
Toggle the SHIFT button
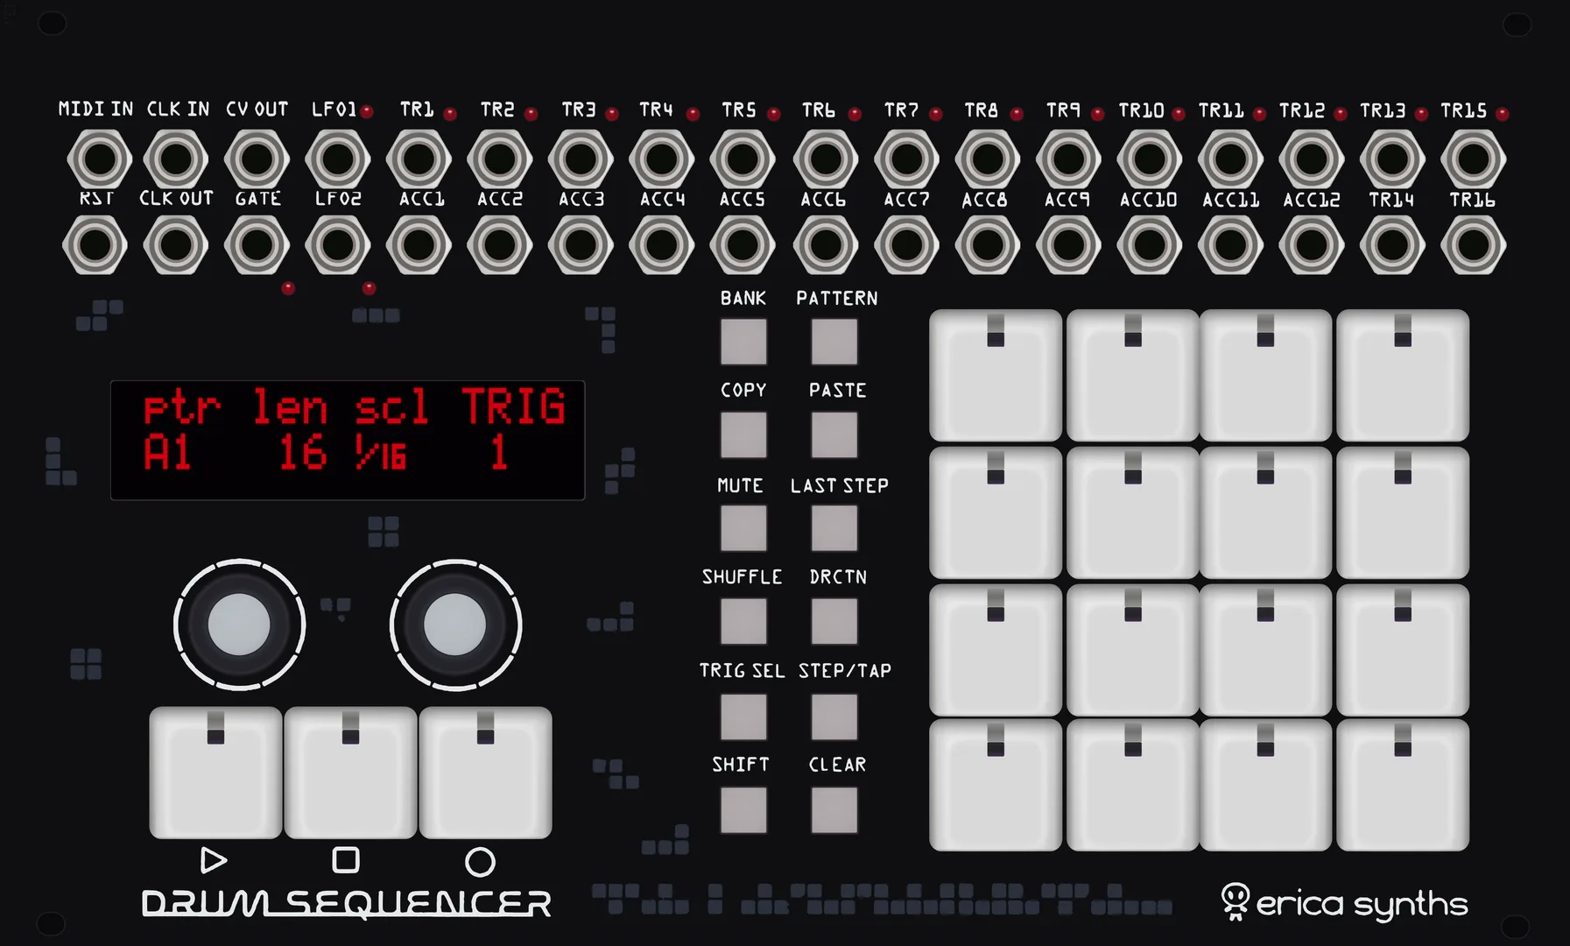pos(743,809)
